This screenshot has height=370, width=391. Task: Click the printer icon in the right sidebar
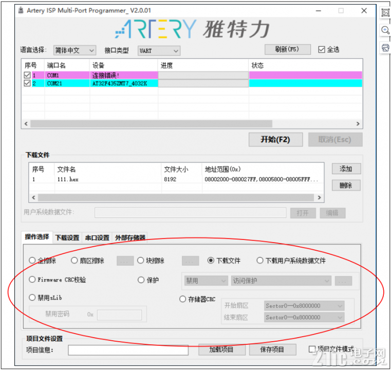(x=385, y=47)
